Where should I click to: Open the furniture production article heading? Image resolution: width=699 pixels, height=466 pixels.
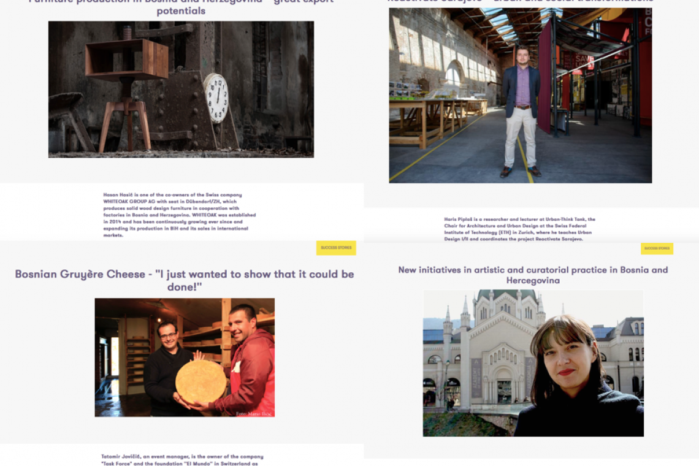click(x=181, y=7)
